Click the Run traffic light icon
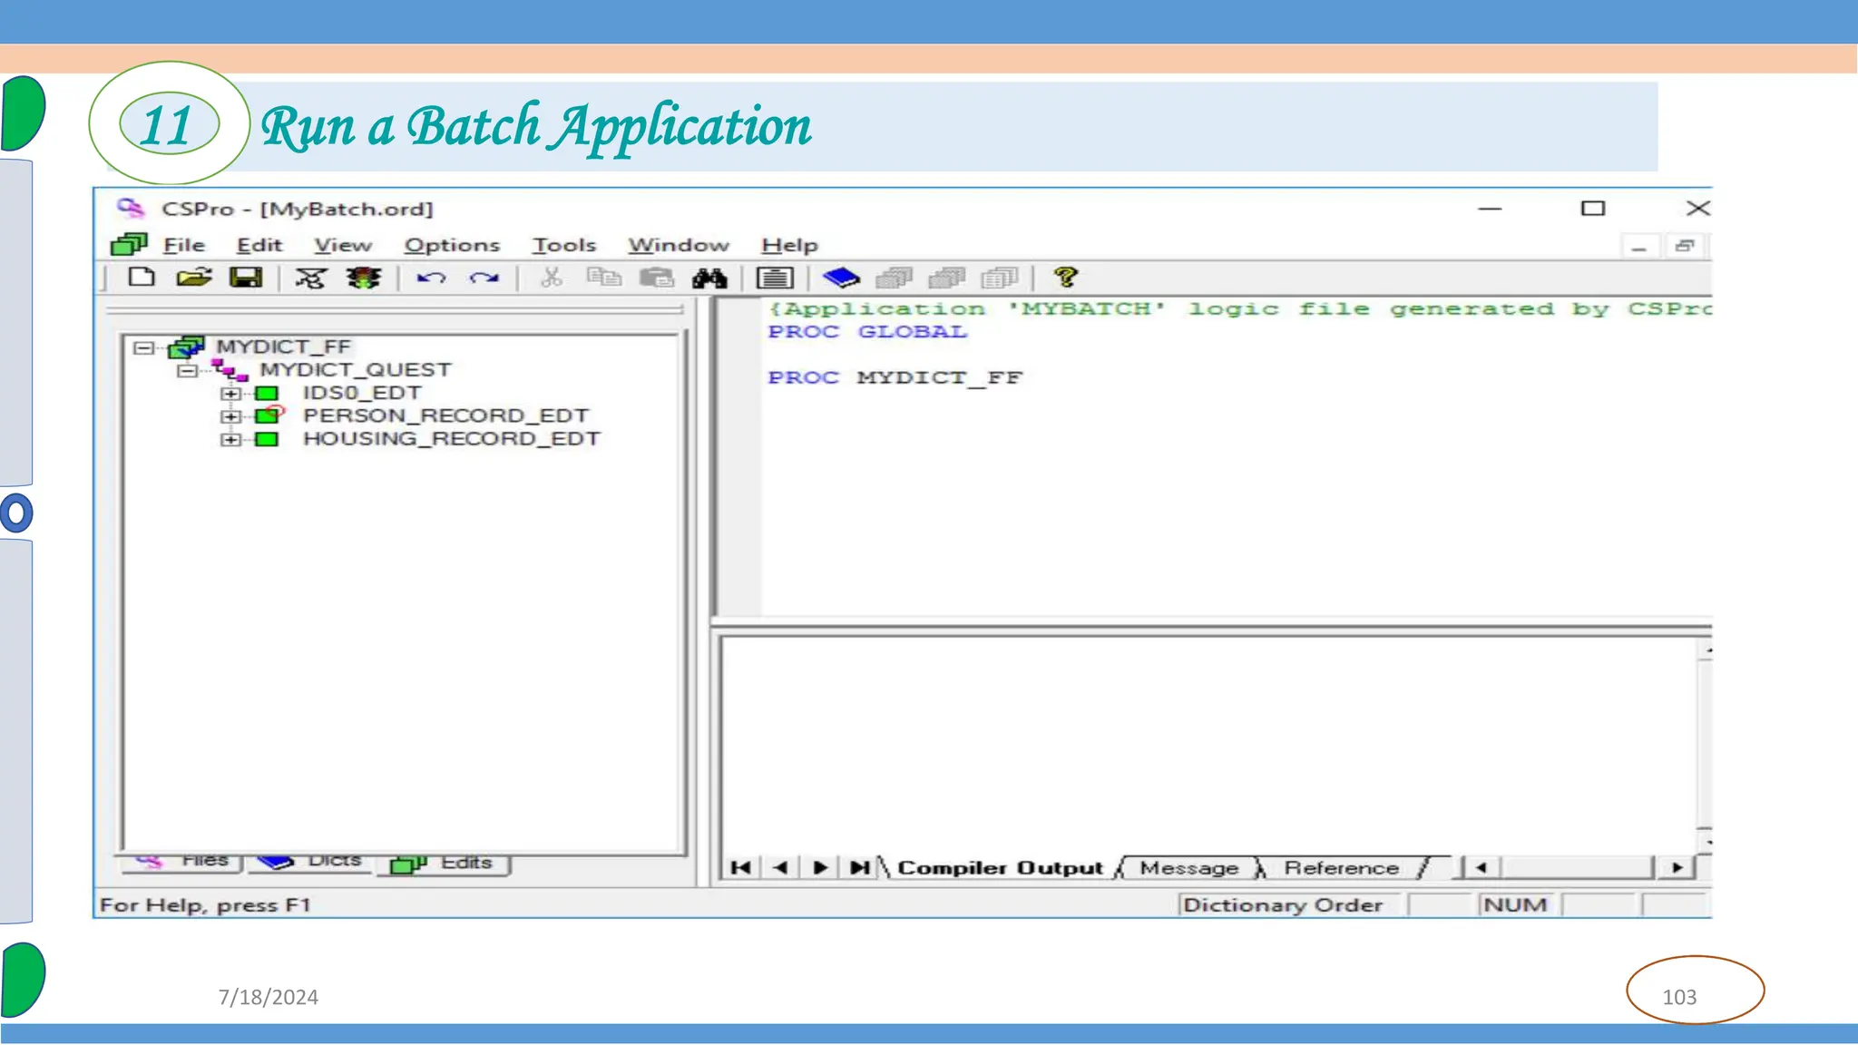 pyautogui.click(x=364, y=278)
